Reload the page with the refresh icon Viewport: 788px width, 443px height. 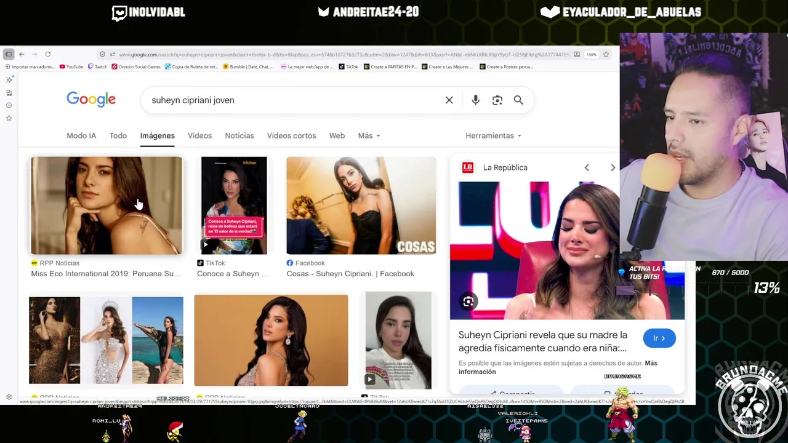coord(47,54)
